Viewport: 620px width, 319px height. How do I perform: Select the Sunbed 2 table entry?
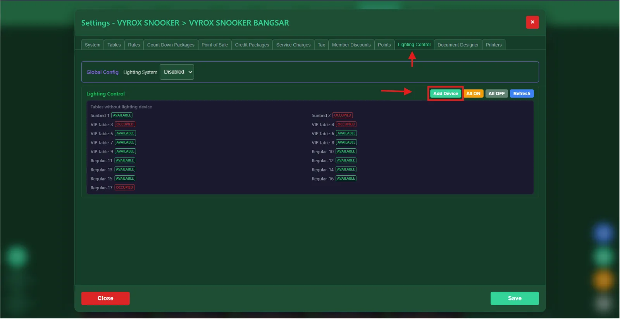(332, 115)
